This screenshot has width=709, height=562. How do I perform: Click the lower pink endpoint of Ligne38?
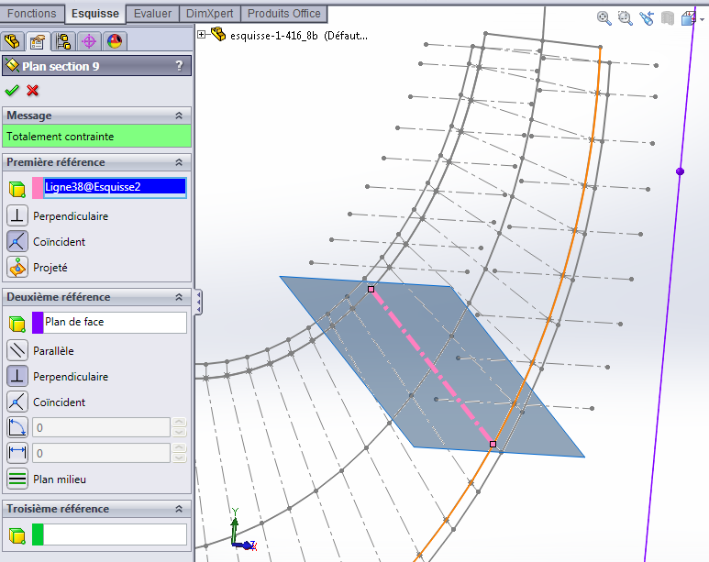pos(493,444)
